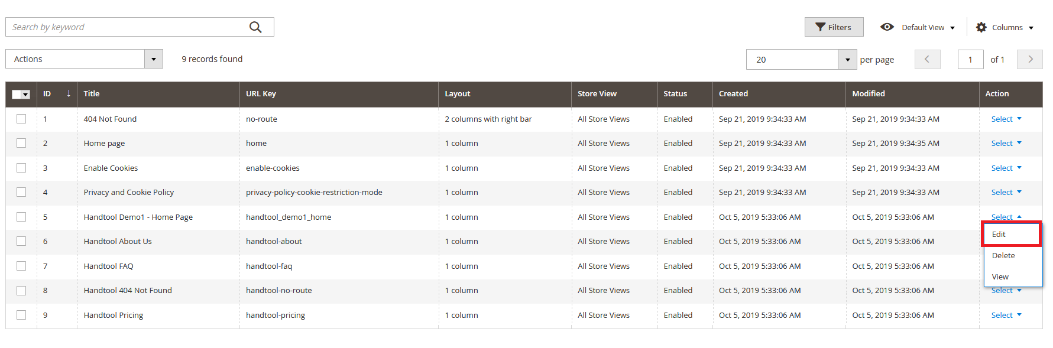1053x348 pixels.
Task: Click the Select link for 404 Not Found
Action: tap(1003, 119)
